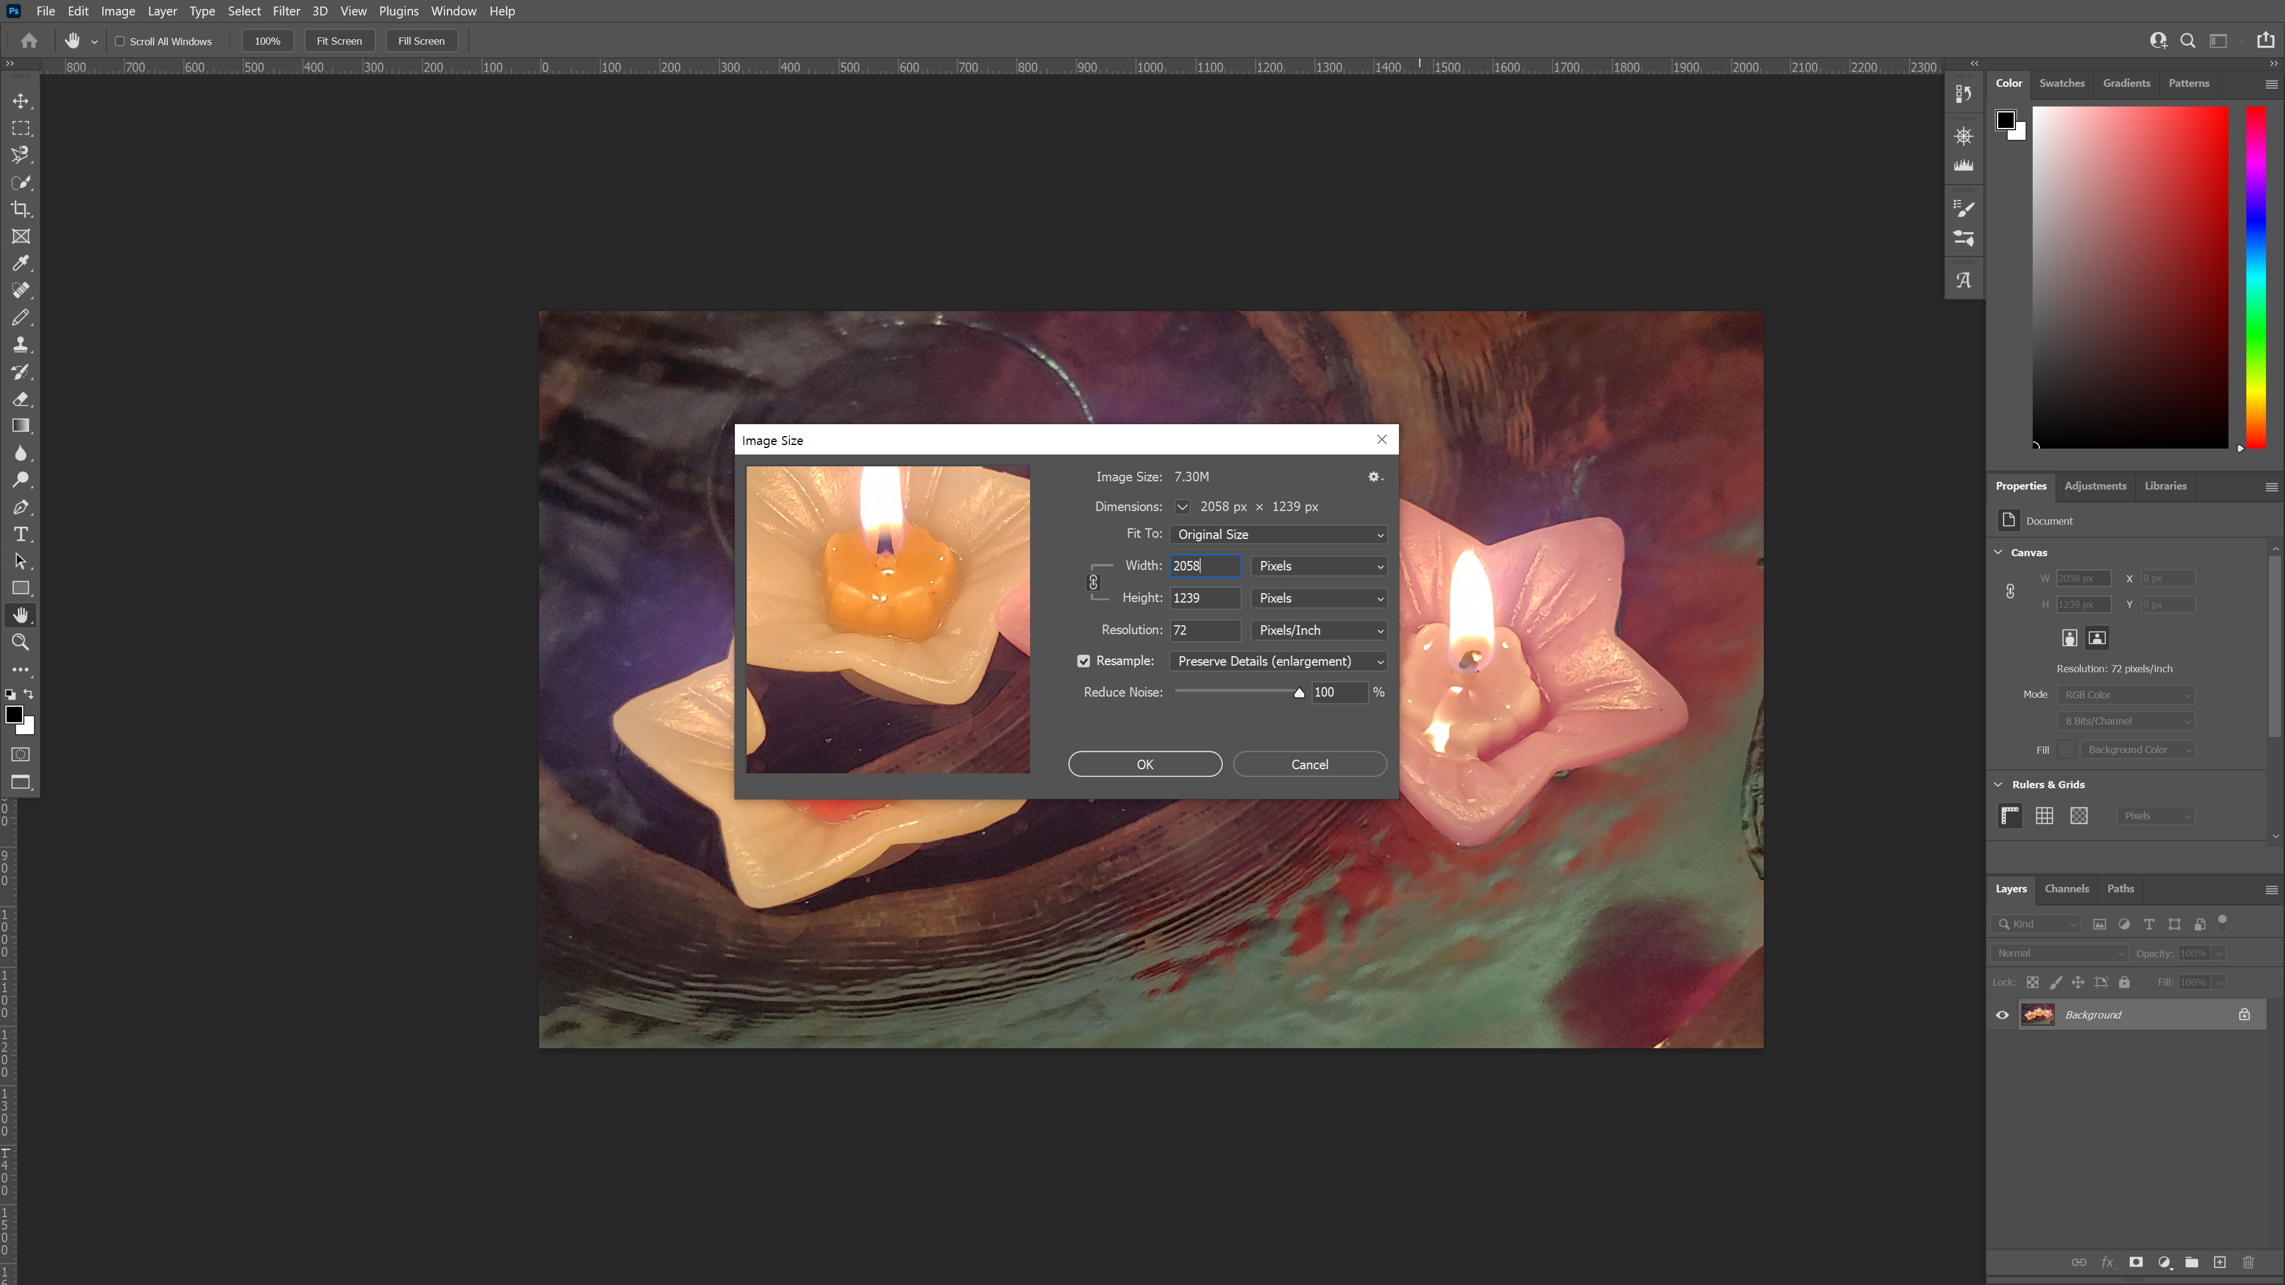This screenshot has width=2285, height=1285.
Task: Select the Gradient tool
Action: click(20, 426)
